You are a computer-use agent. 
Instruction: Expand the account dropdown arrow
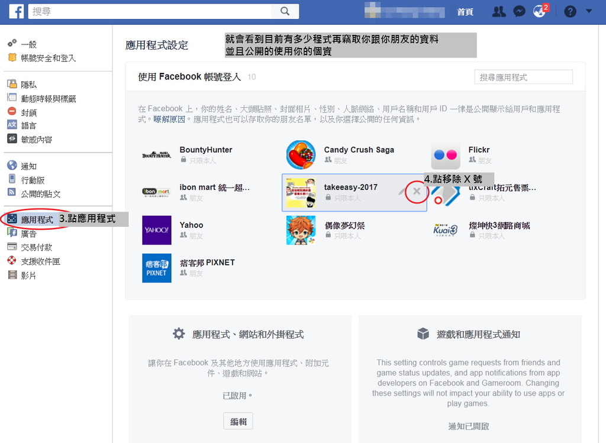point(589,11)
